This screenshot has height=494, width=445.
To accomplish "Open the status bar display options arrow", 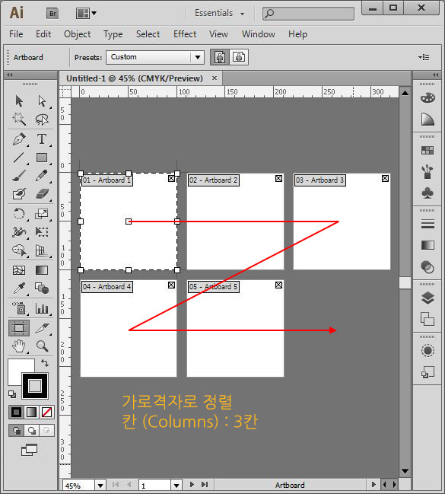I will pos(373,485).
